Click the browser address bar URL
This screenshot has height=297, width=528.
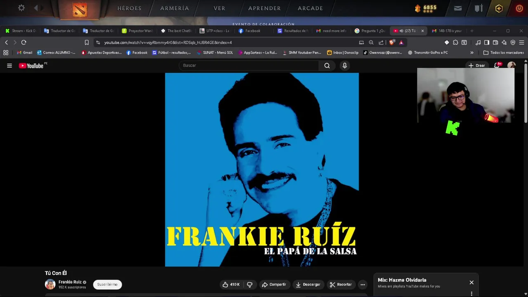[x=168, y=42]
